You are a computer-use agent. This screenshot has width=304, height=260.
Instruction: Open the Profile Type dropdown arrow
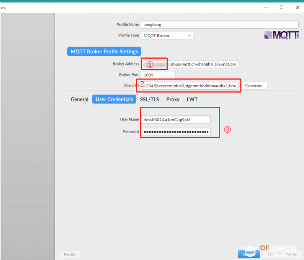click(189, 36)
